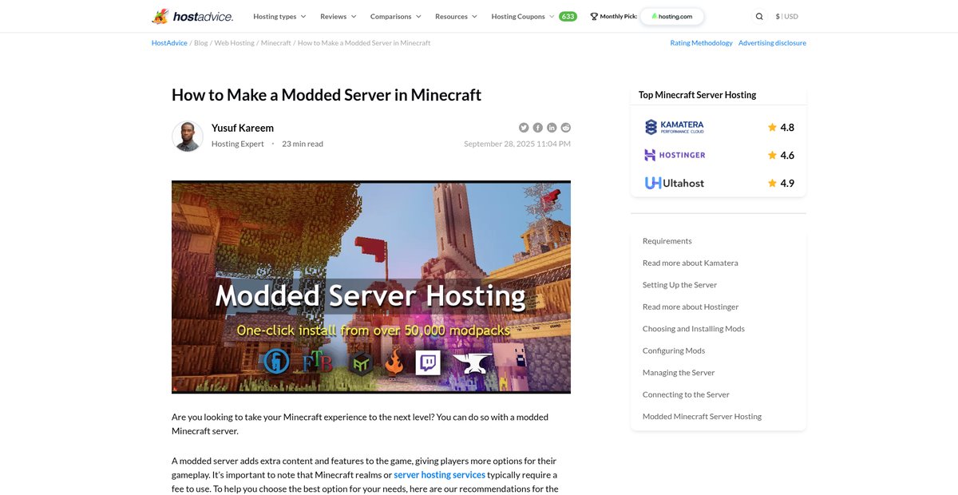Expand the Comparisons menu
The image size is (958, 495).
coord(396,16)
